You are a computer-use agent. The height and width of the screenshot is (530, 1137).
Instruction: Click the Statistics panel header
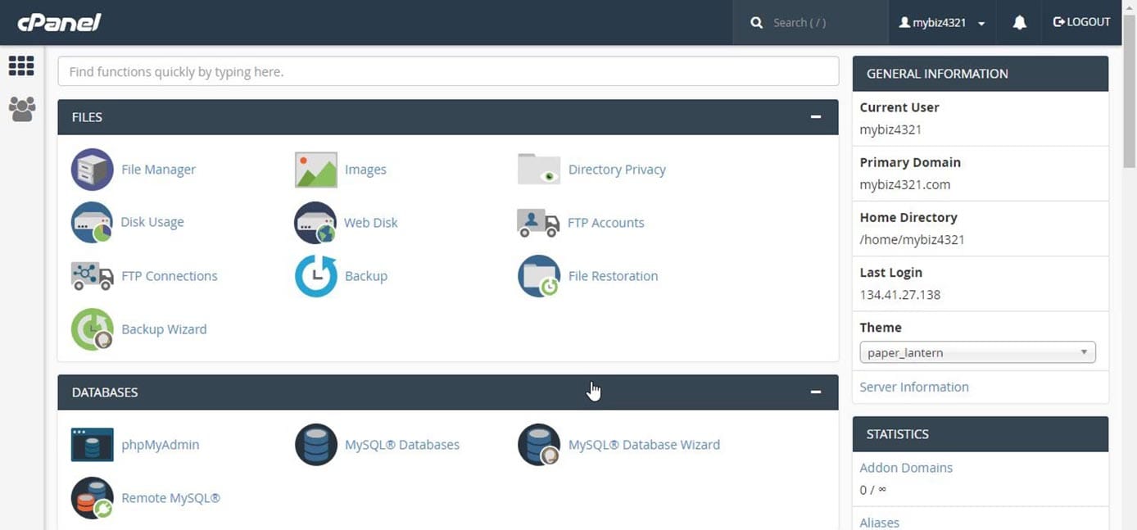click(981, 434)
